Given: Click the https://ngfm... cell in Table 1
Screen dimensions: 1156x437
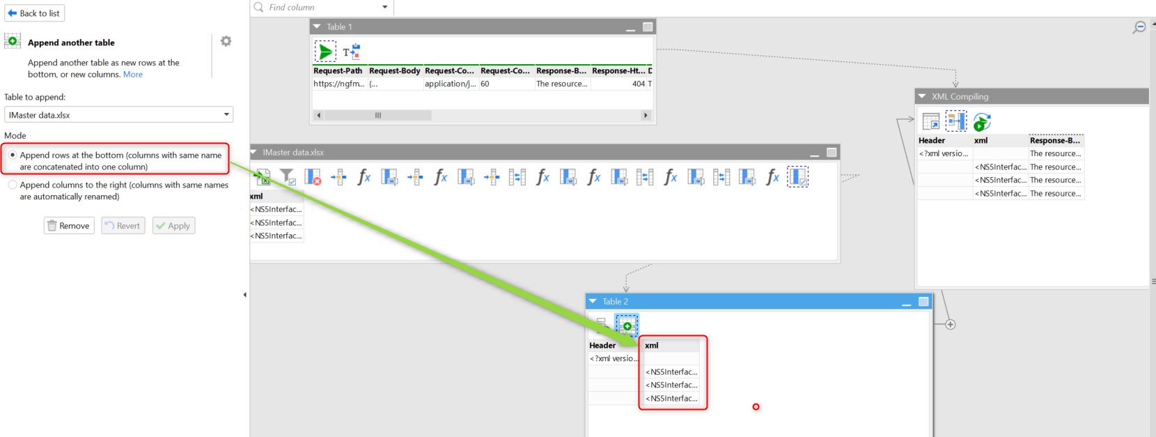Looking at the screenshot, I should coord(339,84).
